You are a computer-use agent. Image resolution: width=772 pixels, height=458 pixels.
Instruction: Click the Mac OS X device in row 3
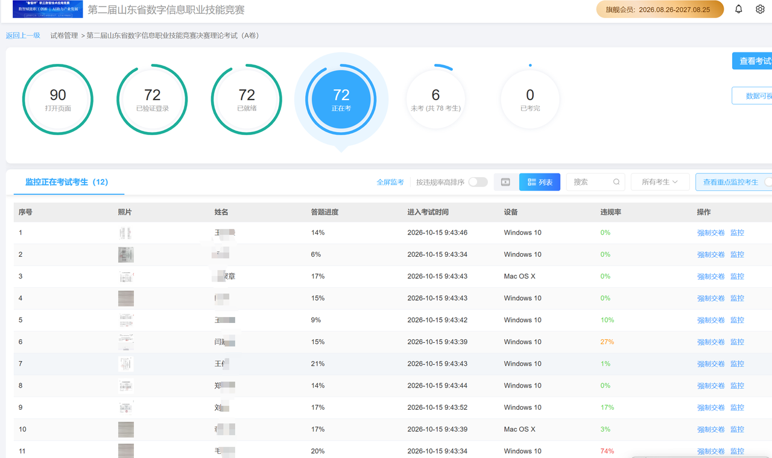pos(520,277)
